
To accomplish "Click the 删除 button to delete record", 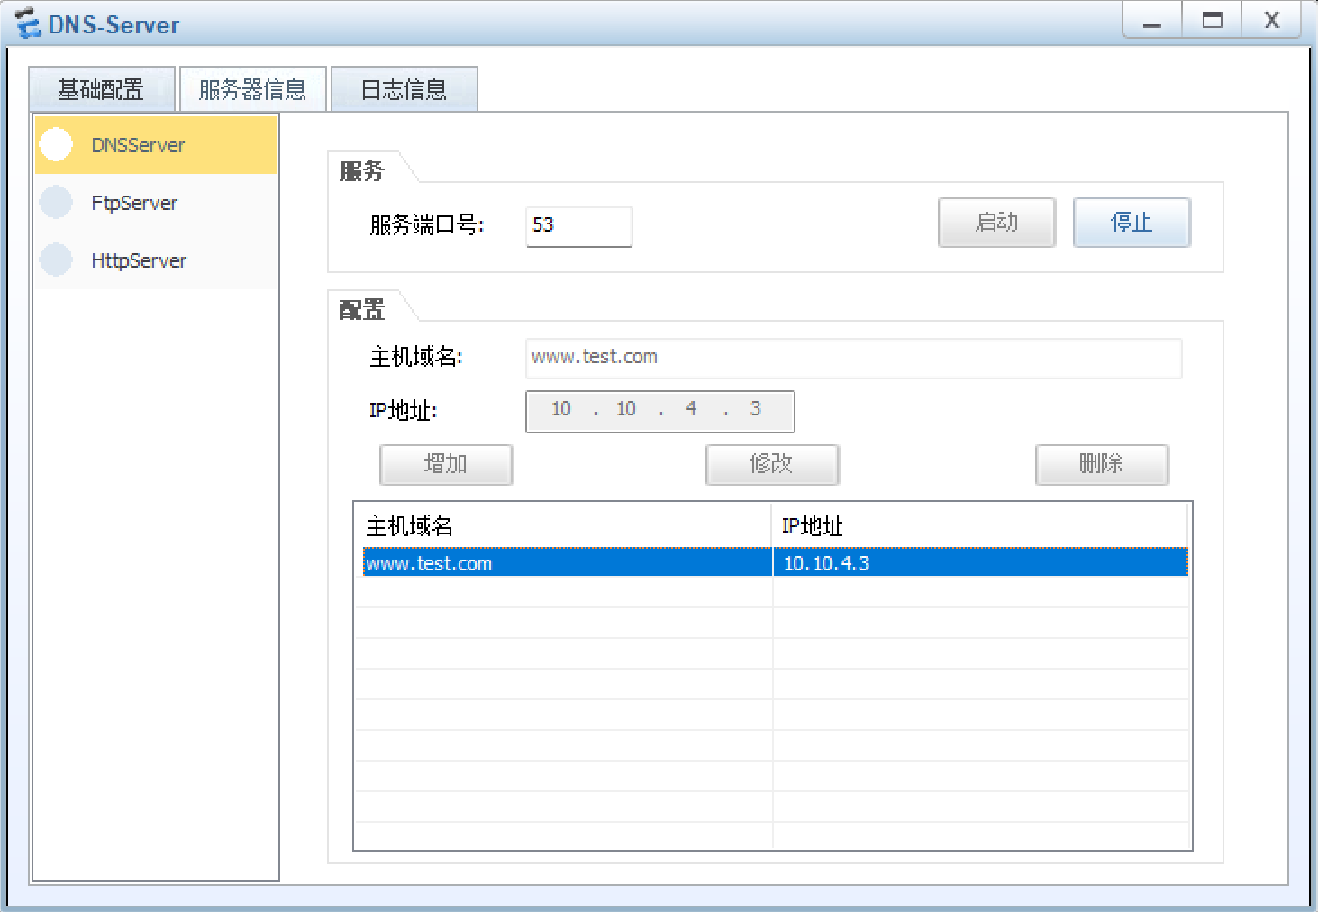I will [x=1102, y=464].
